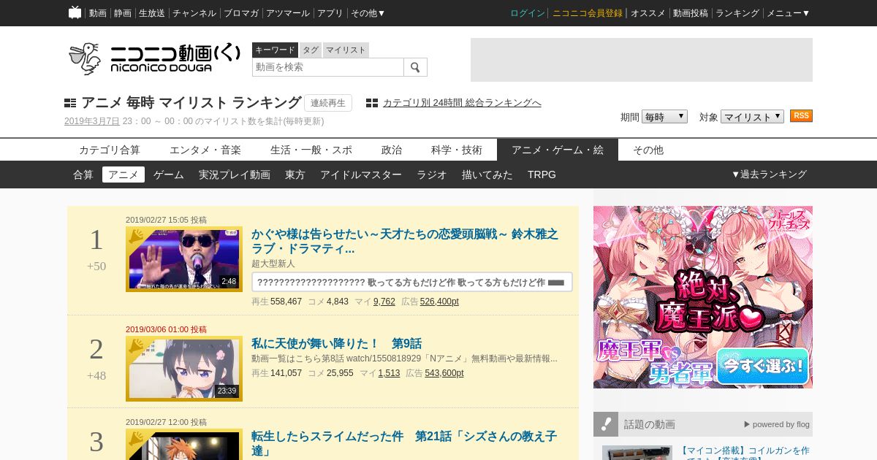Click the TV icon in top bar

pos(75,12)
